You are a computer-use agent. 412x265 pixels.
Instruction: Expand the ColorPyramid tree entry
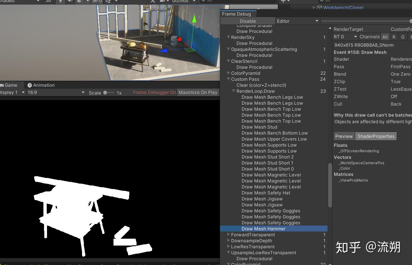(x=228, y=73)
